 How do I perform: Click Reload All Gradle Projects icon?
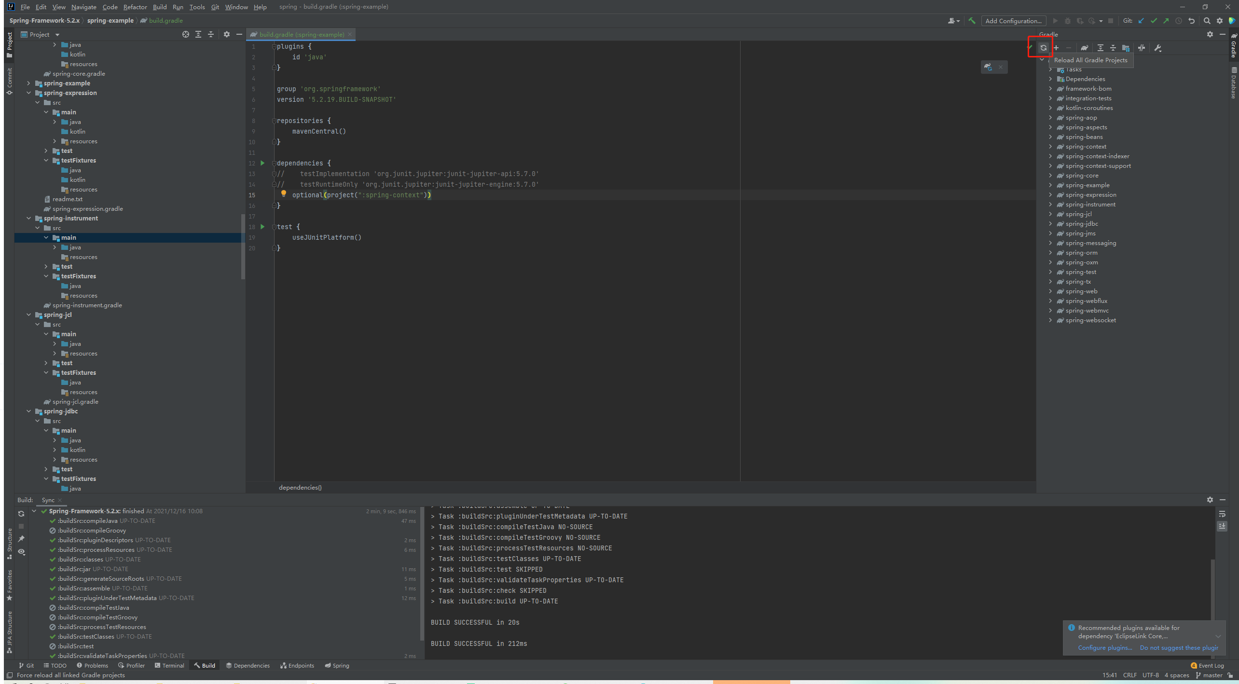[1043, 48]
